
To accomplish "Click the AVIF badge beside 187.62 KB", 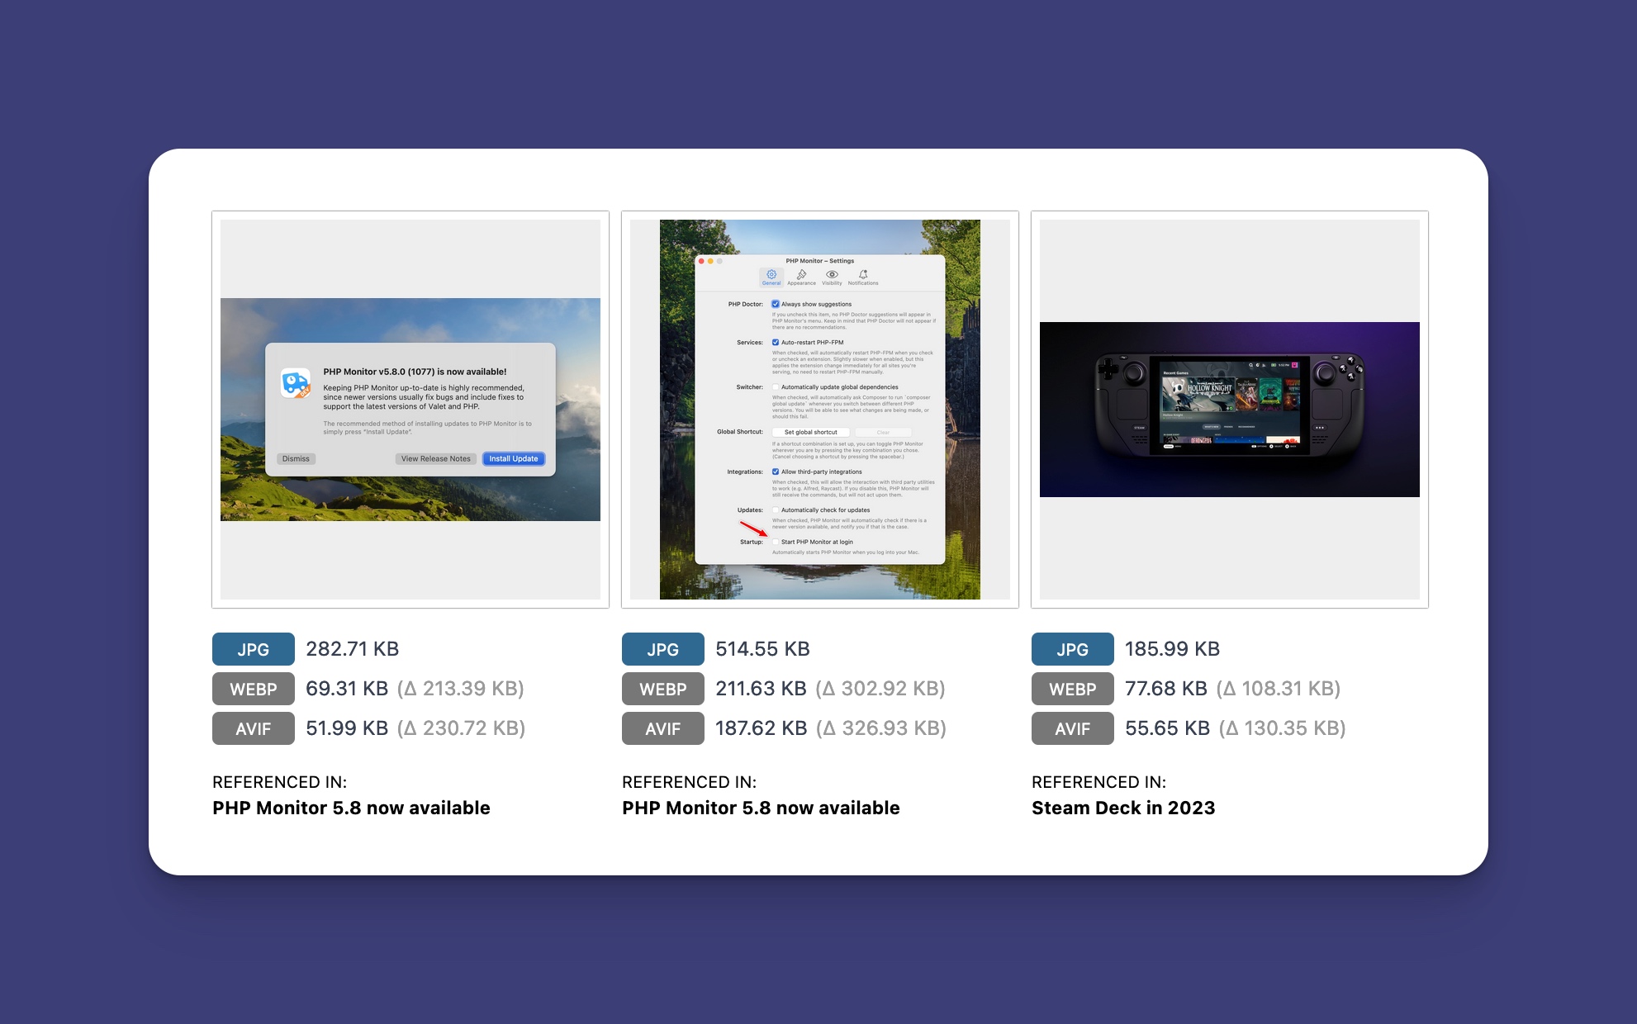I will (x=663, y=728).
